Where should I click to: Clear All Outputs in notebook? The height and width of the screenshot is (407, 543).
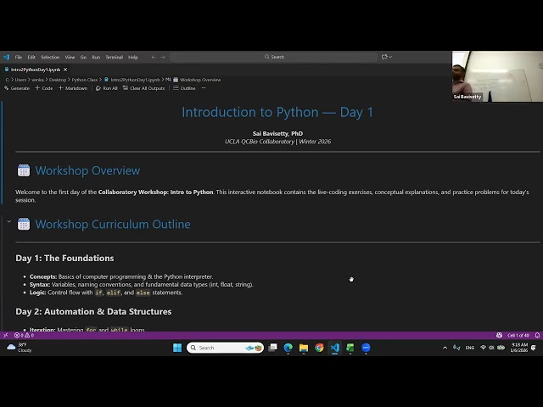(143, 88)
